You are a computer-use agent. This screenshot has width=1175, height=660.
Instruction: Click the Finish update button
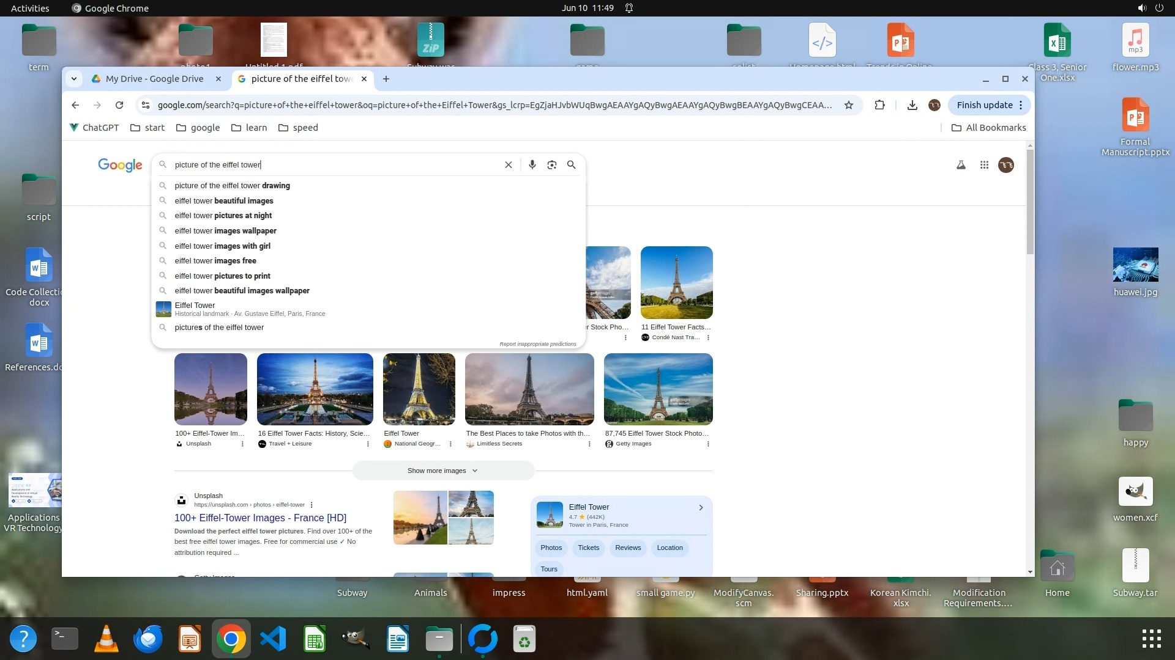click(x=984, y=105)
